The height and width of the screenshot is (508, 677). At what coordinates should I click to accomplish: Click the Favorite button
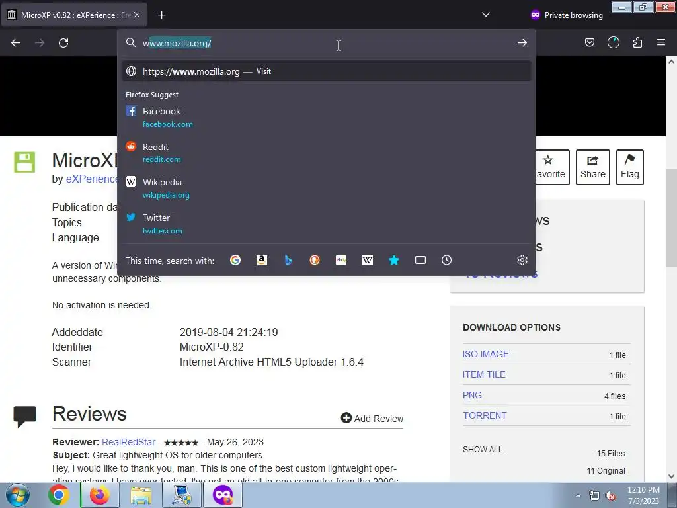[x=552, y=167]
